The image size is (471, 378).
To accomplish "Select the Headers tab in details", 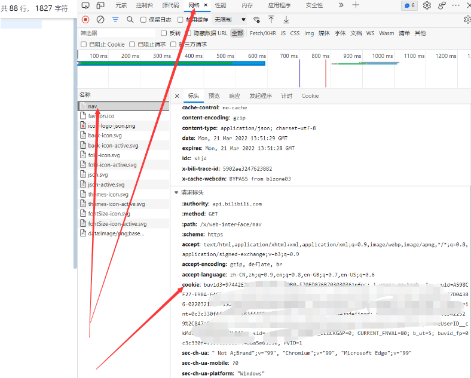I will pos(194,96).
